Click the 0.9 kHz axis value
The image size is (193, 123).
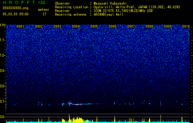coord(3,71)
